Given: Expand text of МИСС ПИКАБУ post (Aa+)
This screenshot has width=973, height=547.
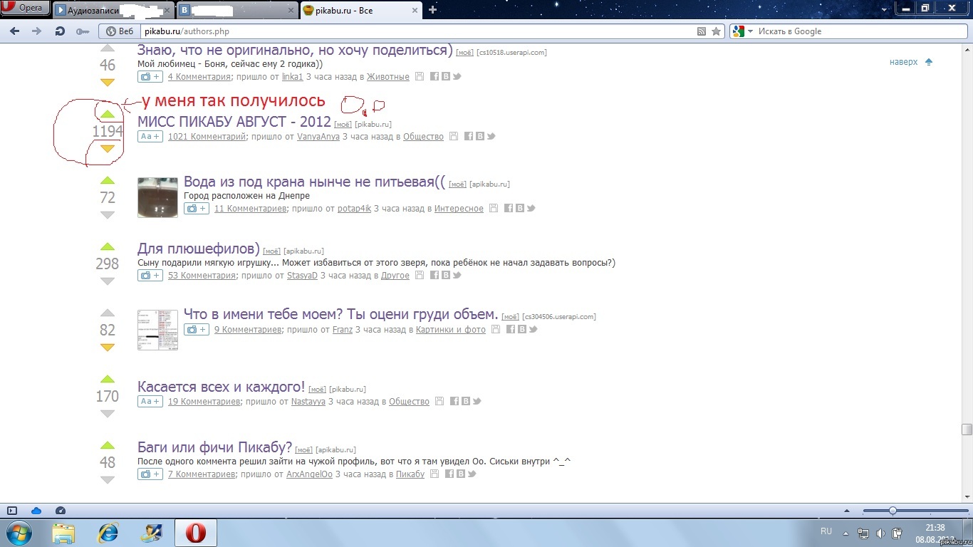Looking at the screenshot, I should 150,137.
